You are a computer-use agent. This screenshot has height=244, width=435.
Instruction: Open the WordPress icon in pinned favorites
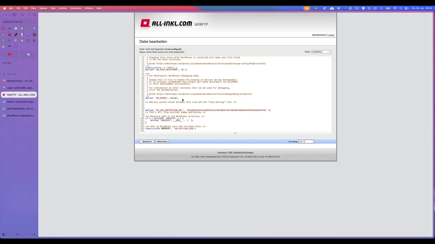click(3, 35)
